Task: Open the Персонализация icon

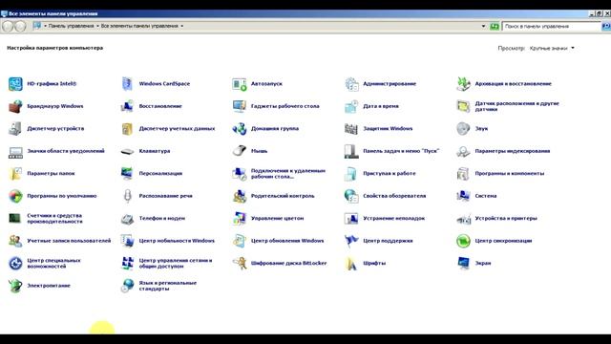Action: coord(127,174)
